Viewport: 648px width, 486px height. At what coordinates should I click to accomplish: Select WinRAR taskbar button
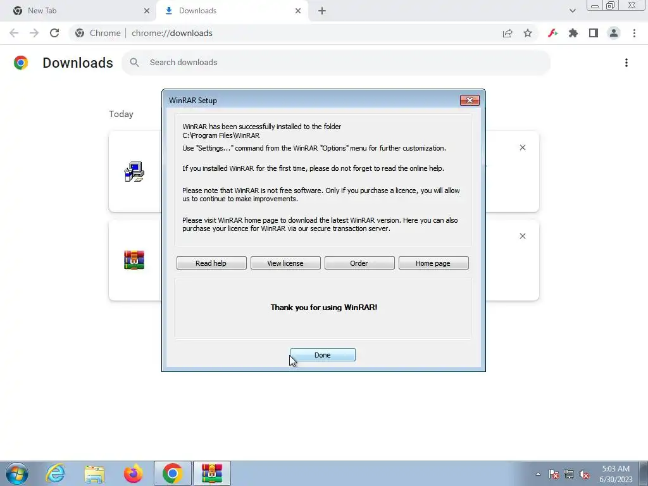coord(212,473)
